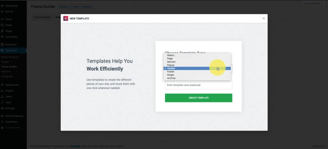
Task: Click the Posts pushpin icon
Action: click(x=2, y=19)
